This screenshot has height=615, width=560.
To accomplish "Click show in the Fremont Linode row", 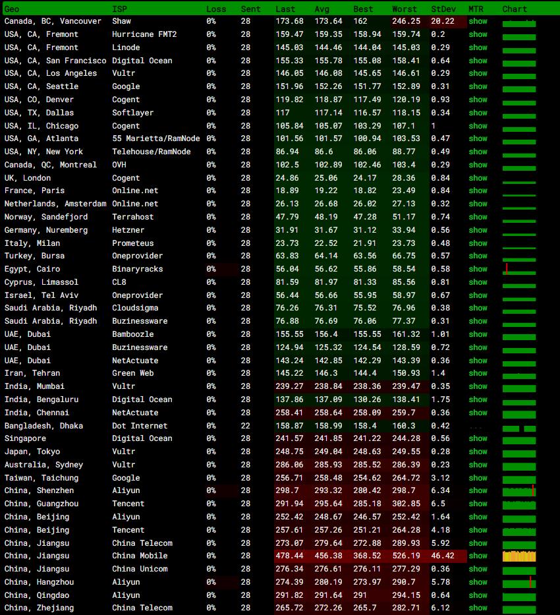I will click(x=478, y=47).
